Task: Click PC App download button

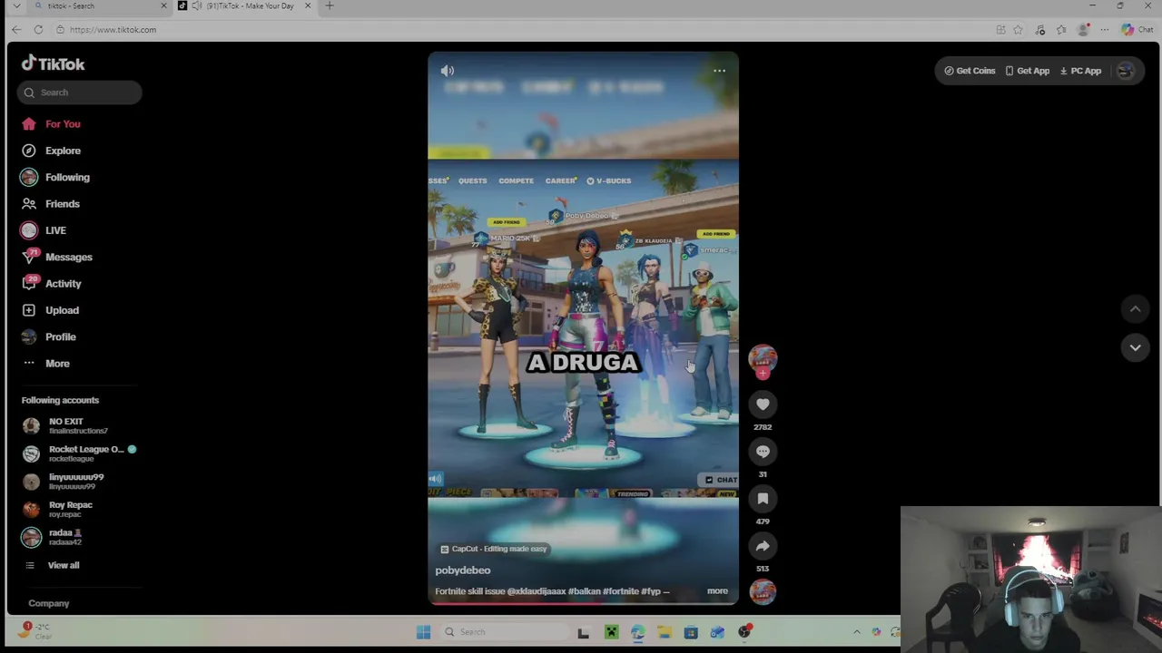Action: coord(1080,71)
